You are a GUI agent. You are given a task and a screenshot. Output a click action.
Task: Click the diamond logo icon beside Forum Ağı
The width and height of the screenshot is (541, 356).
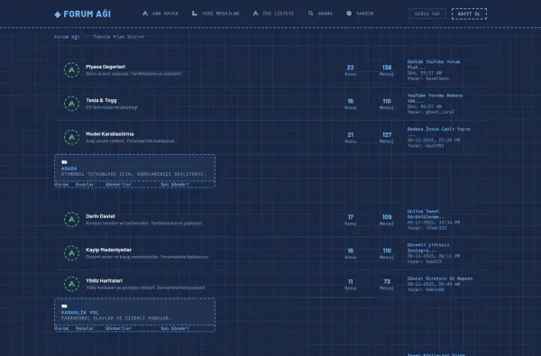tap(58, 14)
